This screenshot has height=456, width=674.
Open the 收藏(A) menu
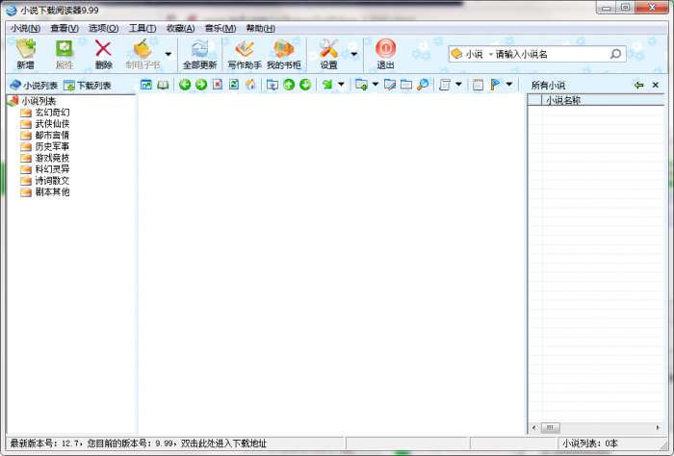181,28
